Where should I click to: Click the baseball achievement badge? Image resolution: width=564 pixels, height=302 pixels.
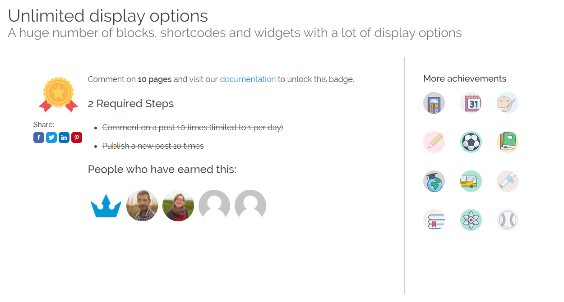click(x=508, y=220)
